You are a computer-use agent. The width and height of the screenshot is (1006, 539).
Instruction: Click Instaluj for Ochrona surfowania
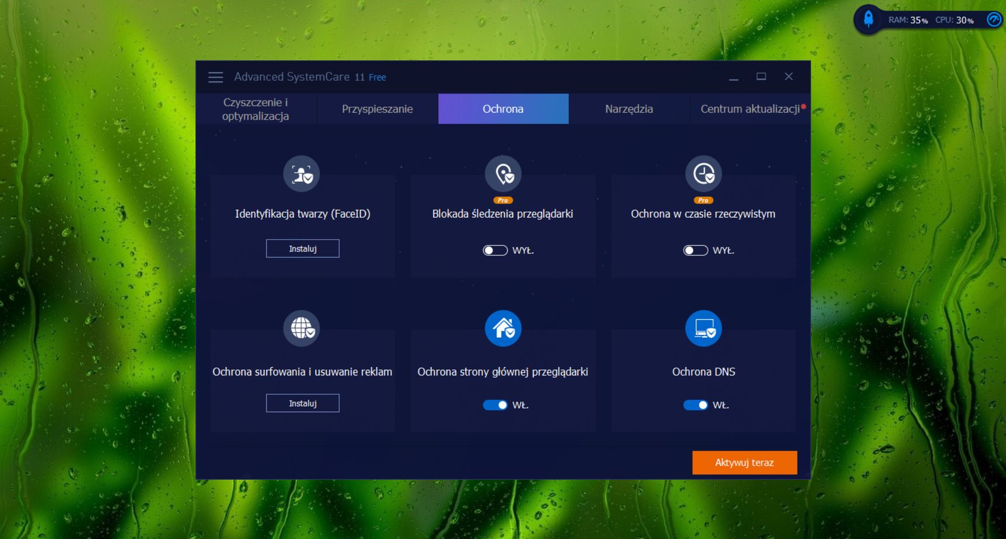tap(302, 403)
